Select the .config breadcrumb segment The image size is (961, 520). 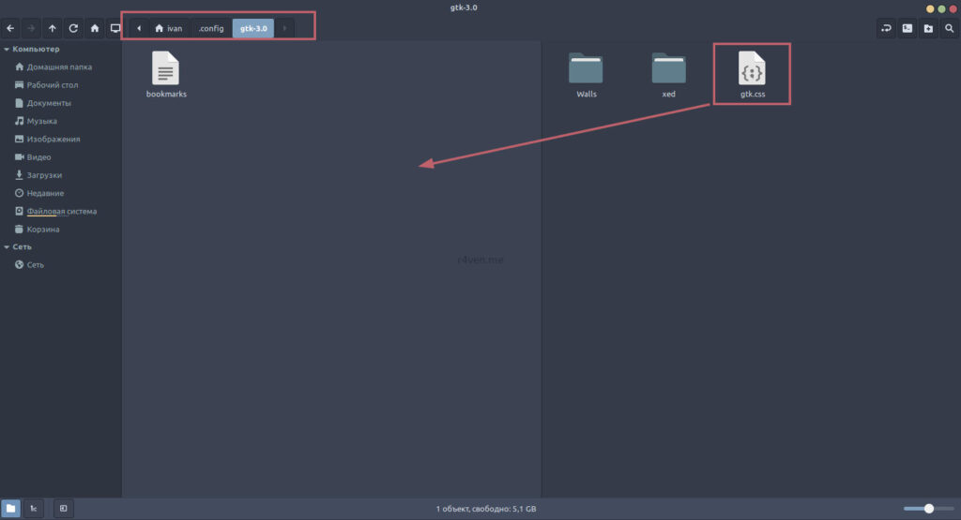click(211, 28)
